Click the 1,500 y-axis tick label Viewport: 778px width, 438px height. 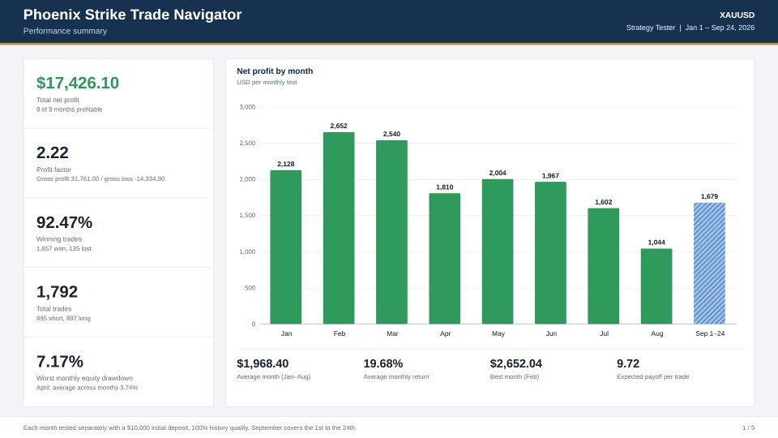[x=247, y=216]
